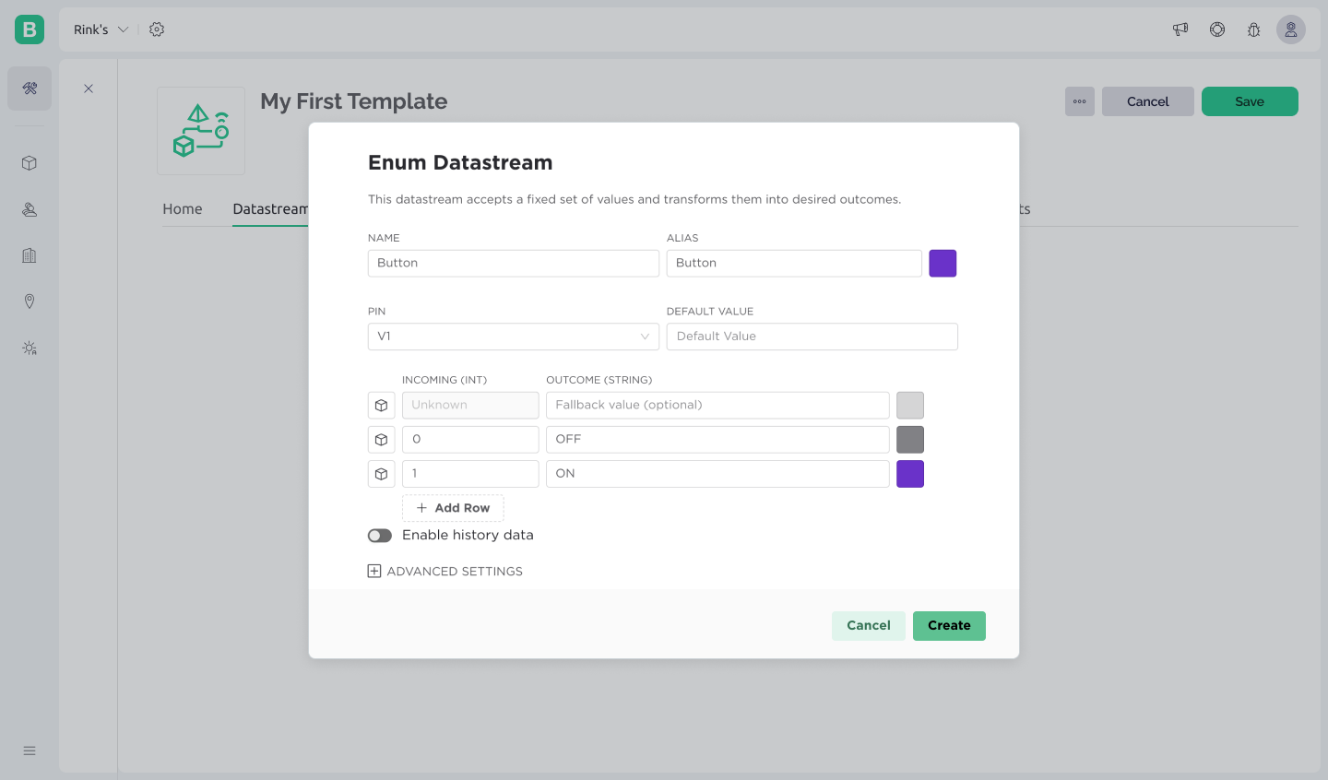The height and width of the screenshot is (780, 1328).
Task: Open the Developer Zone tools icon
Action: (x=30, y=89)
